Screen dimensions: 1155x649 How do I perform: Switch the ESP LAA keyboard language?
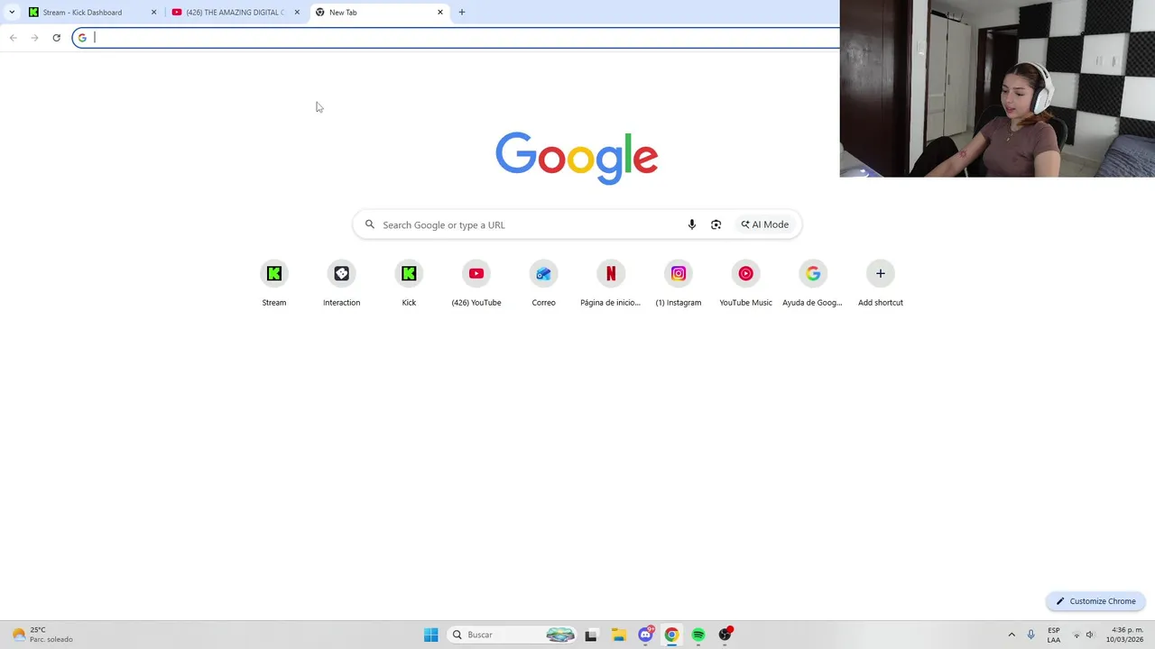coord(1054,635)
